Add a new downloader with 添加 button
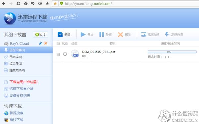Viewport: 199px width, 124px height. (x=40, y=35)
